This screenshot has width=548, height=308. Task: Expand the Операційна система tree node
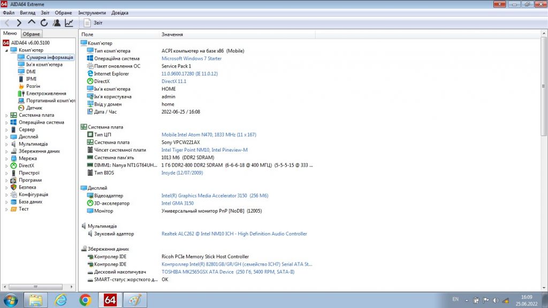[6, 123]
